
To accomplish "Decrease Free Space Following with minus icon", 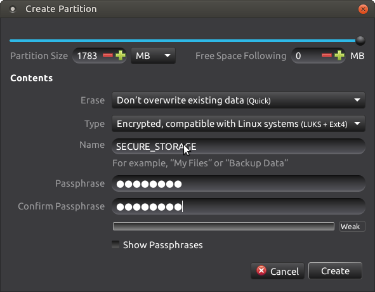I will tap(326, 55).
